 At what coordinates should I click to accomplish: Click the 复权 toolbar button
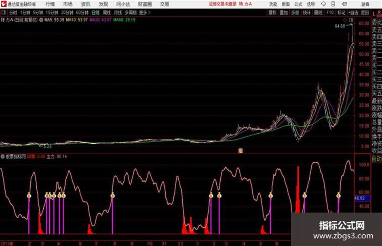[x=272, y=13]
